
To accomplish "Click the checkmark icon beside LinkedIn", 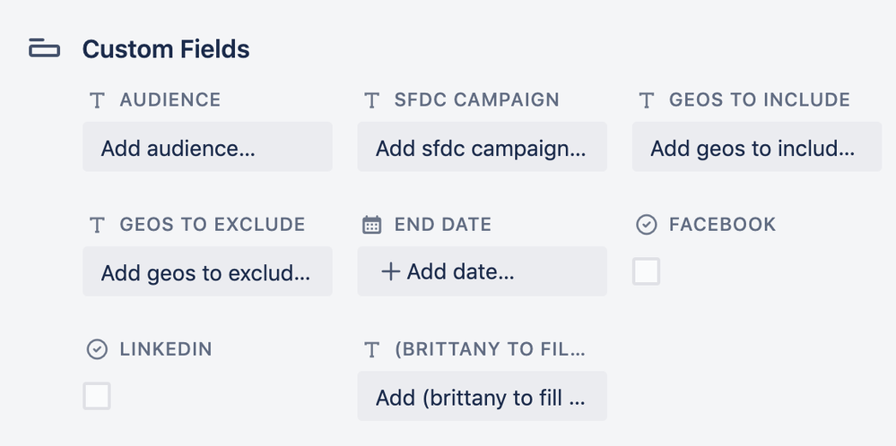I will click(97, 349).
